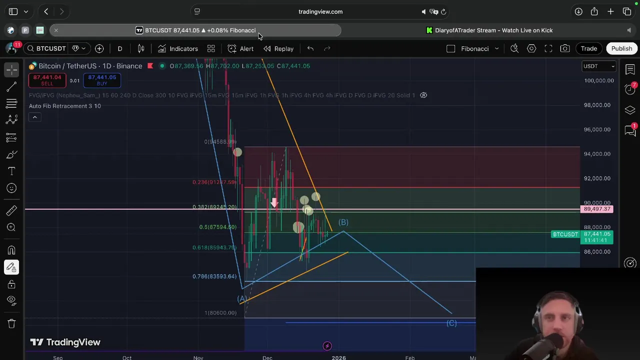640x360 pixels.
Task: Click the Publish button
Action: [x=621, y=48]
